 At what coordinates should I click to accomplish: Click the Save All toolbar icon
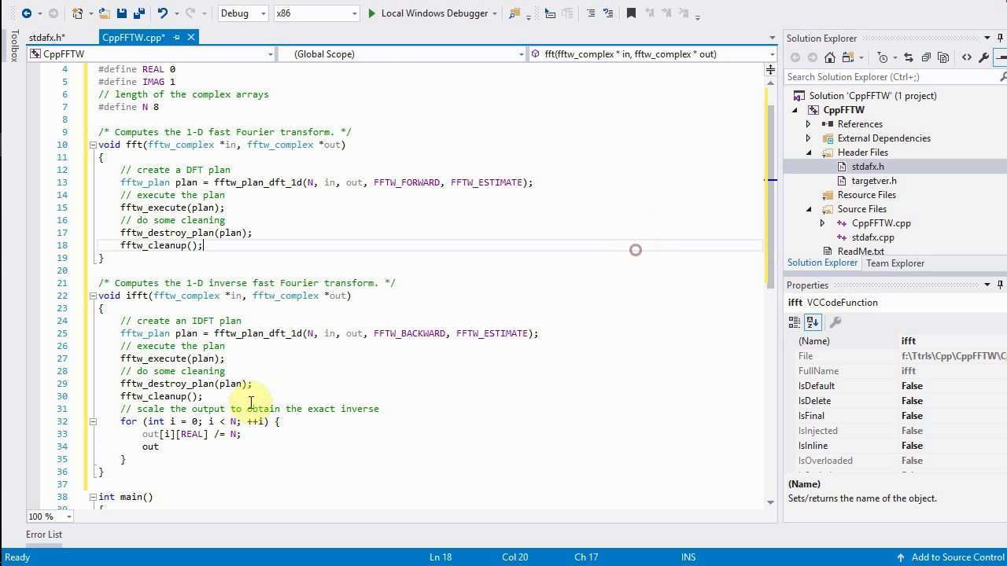(138, 13)
